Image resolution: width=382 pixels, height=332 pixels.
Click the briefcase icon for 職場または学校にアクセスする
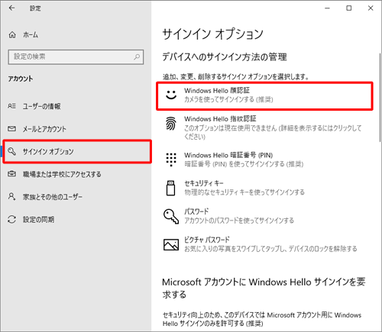[x=11, y=174]
